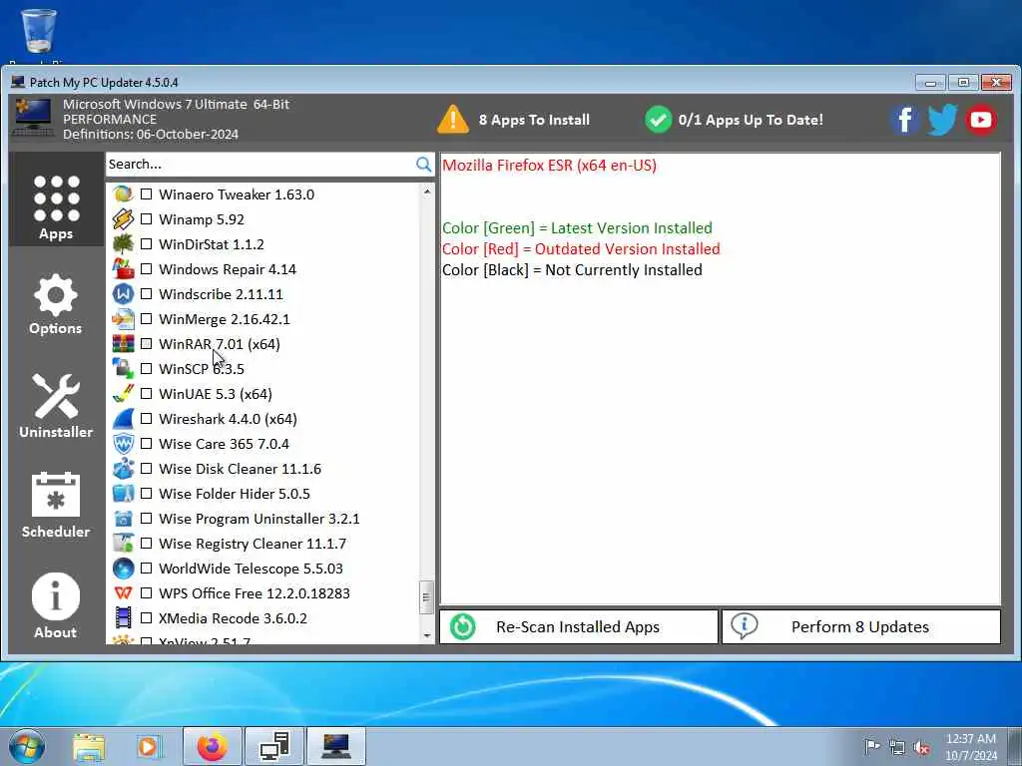Check the WinSCP 6.3.5 checkbox
Screen dimensions: 1022x766
coord(147,369)
